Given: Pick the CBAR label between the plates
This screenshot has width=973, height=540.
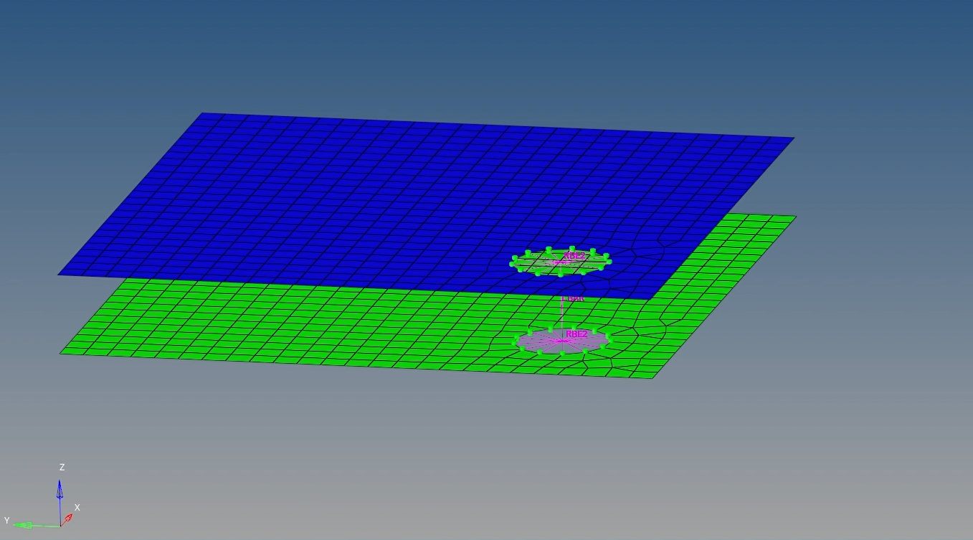Looking at the screenshot, I should (x=573, y=298).
